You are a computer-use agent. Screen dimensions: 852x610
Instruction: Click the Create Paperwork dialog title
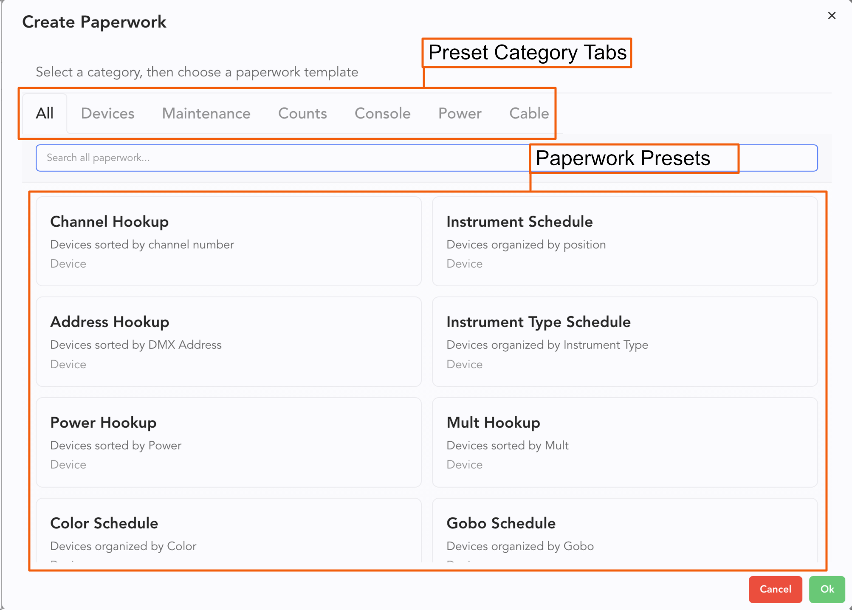click(94, 22)
